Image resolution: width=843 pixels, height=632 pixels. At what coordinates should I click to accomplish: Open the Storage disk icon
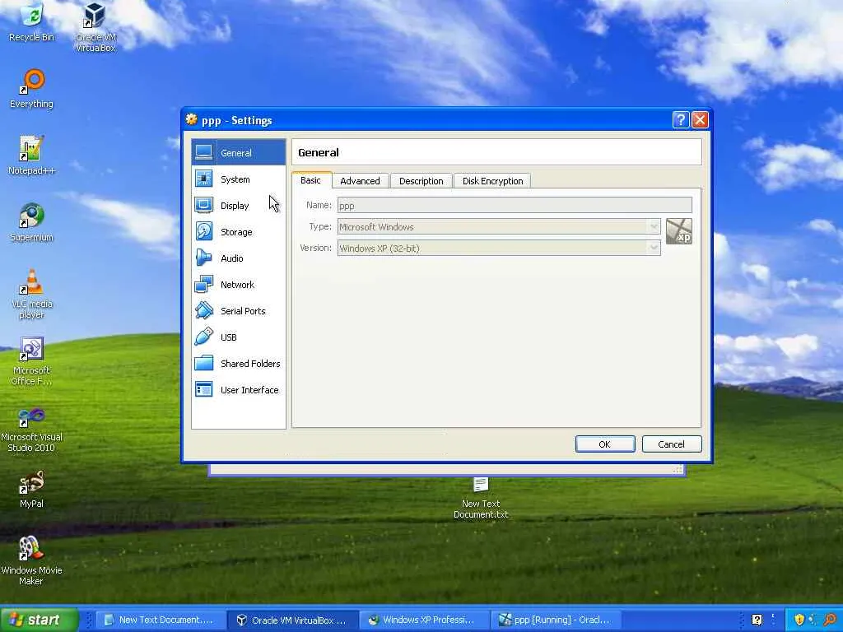[204, 231]
